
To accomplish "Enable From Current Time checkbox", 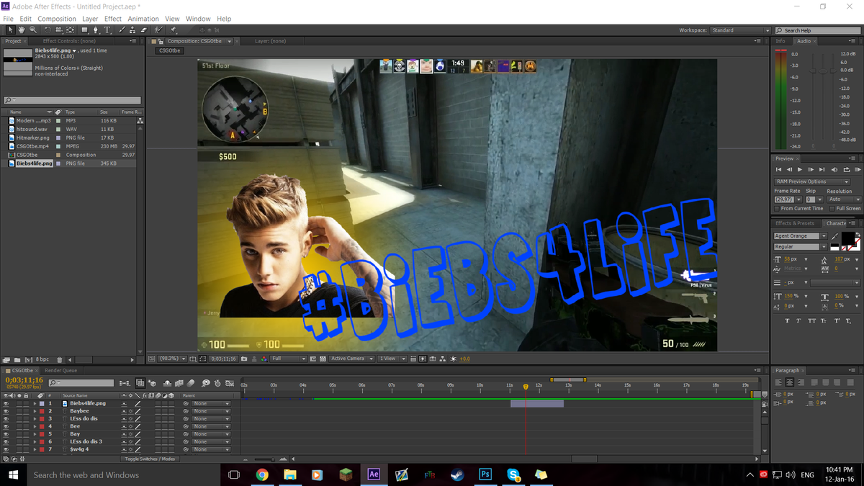I will click(x=778, y=208).
